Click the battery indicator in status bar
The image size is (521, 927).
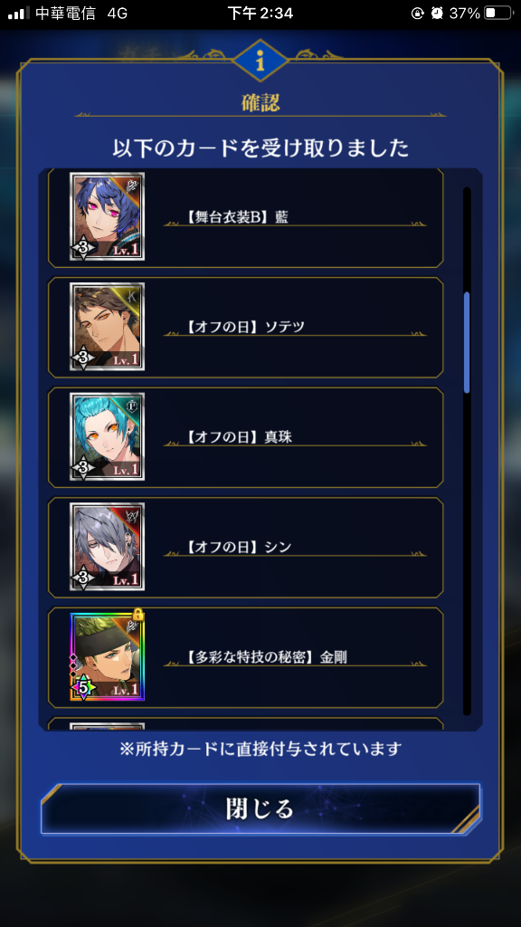(x=497, y=13)
